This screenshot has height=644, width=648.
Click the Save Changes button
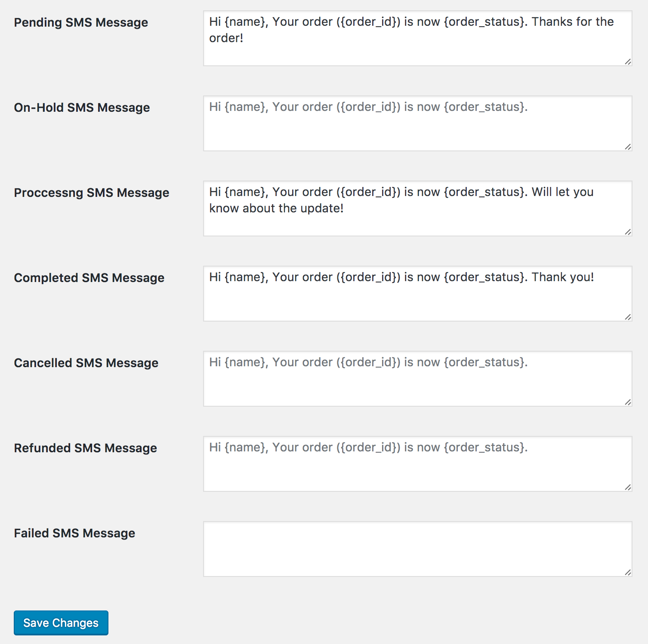[61, 623]
